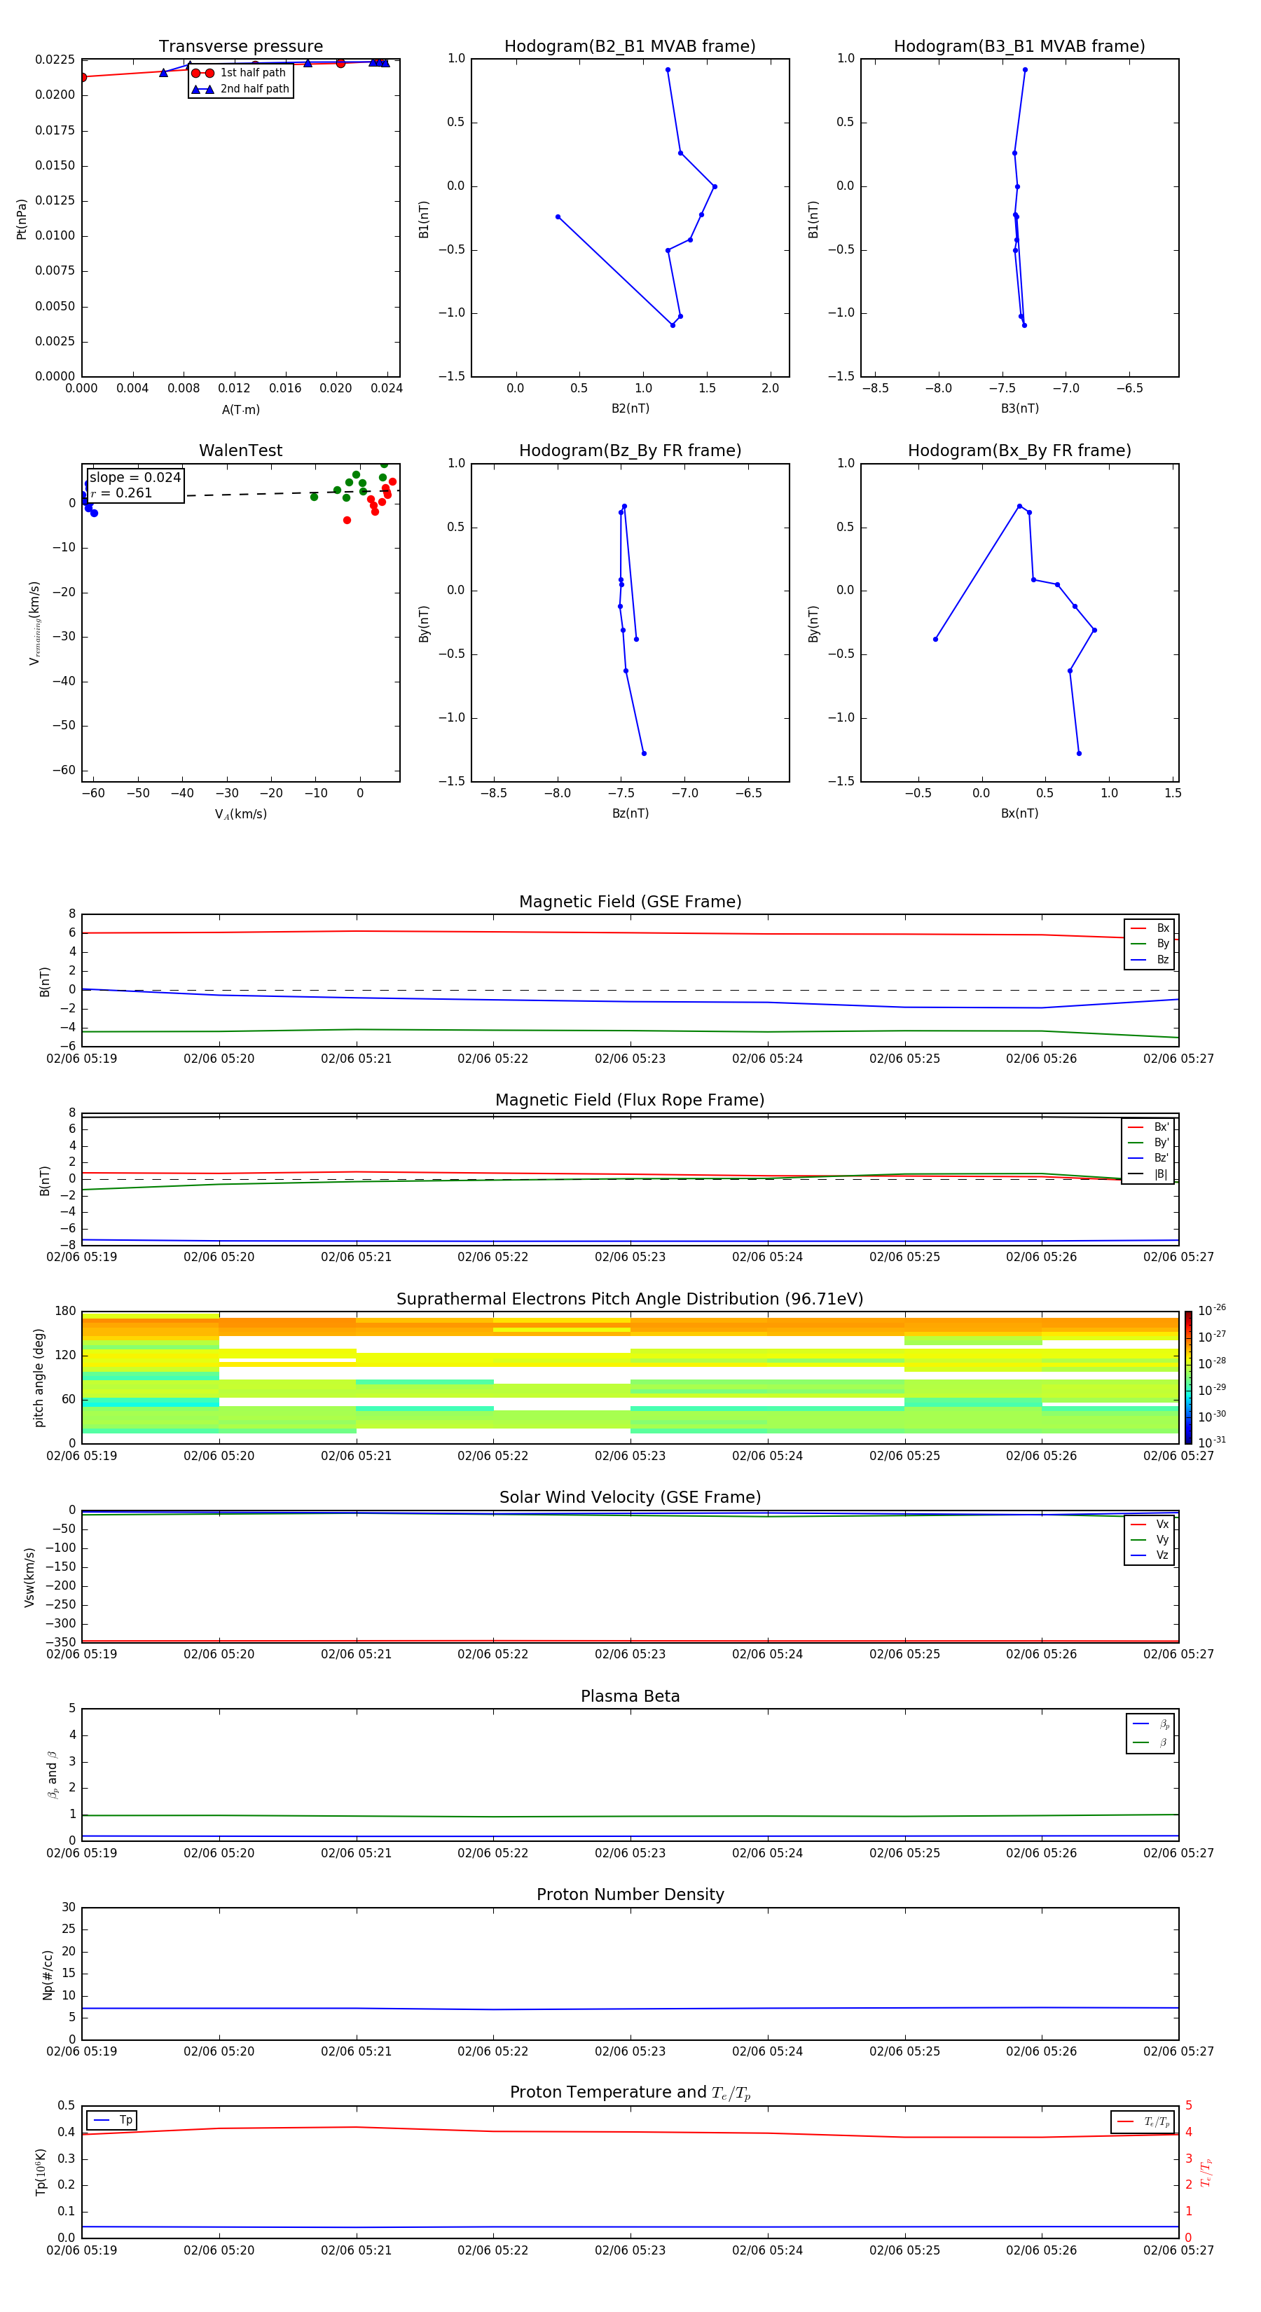
Task: Click the 'Hodogram(B2_B1 MVAB frame)' title
Action: click(630, 47)
